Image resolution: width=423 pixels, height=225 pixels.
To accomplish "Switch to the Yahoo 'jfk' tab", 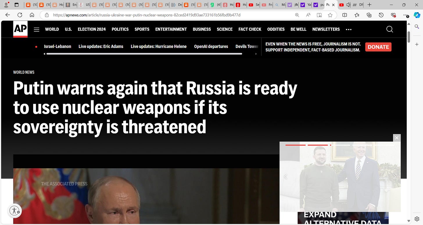I will pos(292,5).
